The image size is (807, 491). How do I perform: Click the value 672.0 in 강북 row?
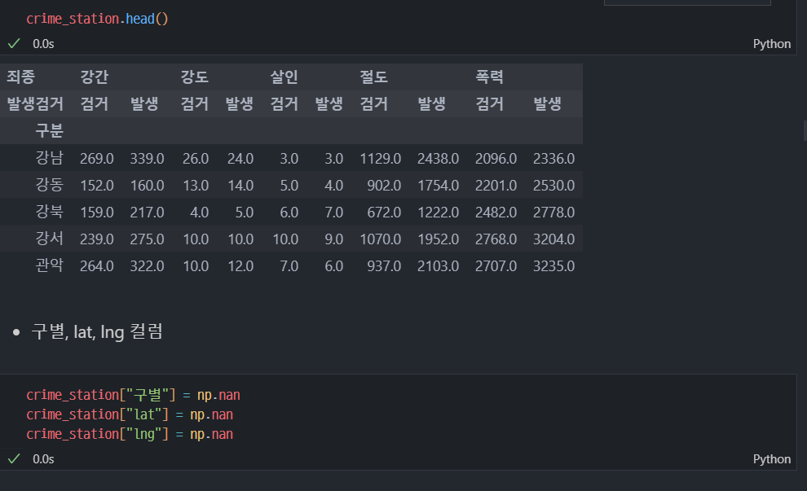coord(384,212)
